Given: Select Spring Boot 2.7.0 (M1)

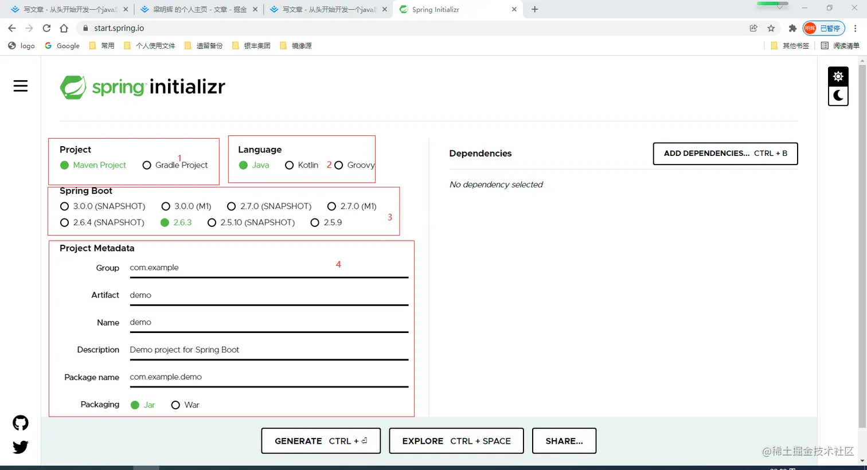Looking at the screenshot, I should 352,206.
